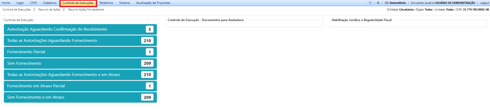The width and height of the screenshot is (490, 110).
Task: Click the Fornecimento Parcial bar
Action: 80,52
